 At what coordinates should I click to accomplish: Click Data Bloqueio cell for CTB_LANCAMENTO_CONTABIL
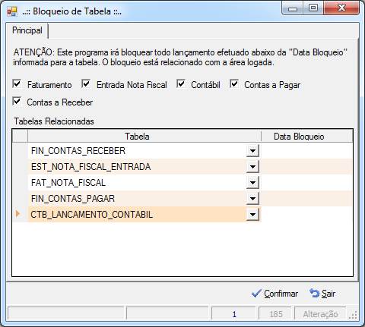tap(306, 215)
